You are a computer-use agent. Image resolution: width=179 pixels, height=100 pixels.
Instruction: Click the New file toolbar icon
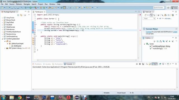click(2, 7)
